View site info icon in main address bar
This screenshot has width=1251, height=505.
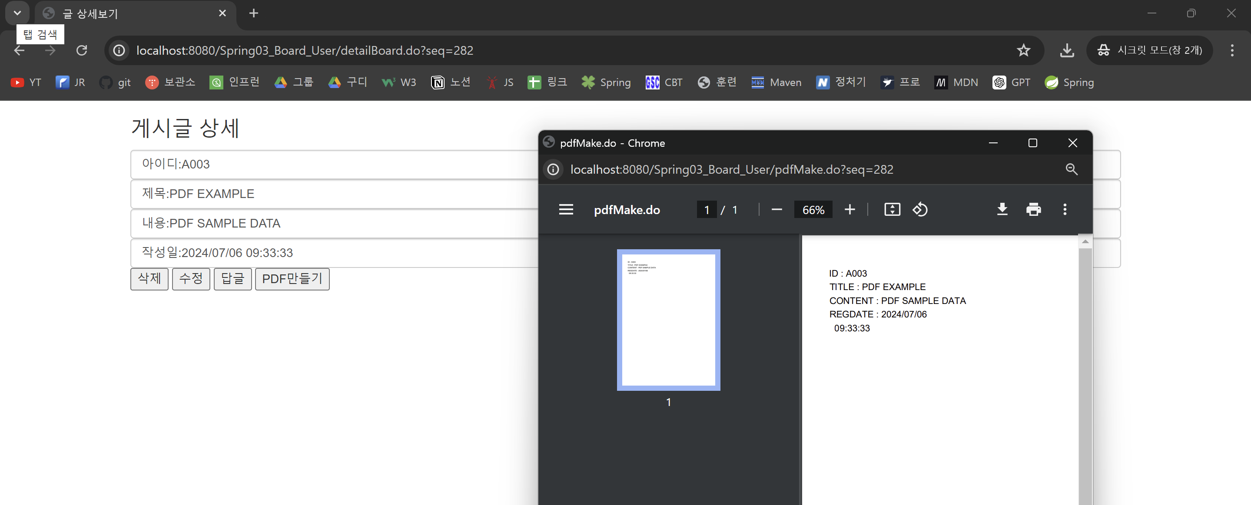pos(119,50)
